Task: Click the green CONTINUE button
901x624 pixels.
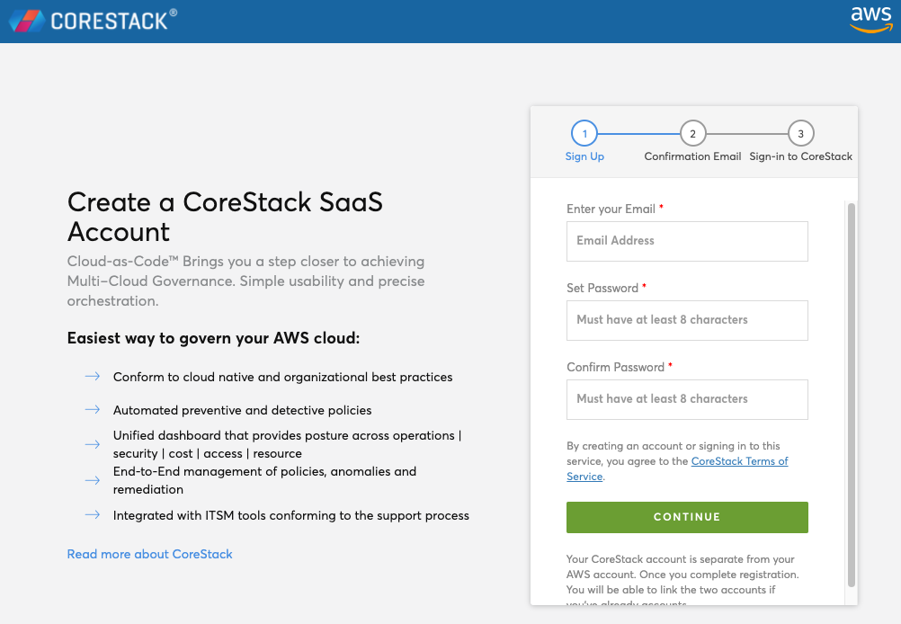Action: click(x=687, y=517)
